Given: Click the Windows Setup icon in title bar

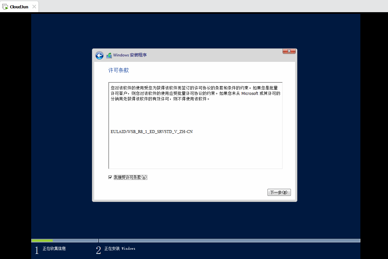Looking at the screenshot, I should pos(109,55).
